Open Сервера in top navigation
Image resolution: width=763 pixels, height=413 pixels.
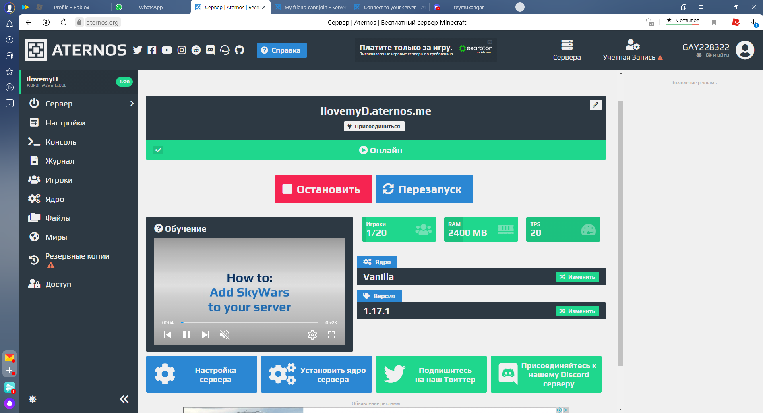click(x=567, y=50)
